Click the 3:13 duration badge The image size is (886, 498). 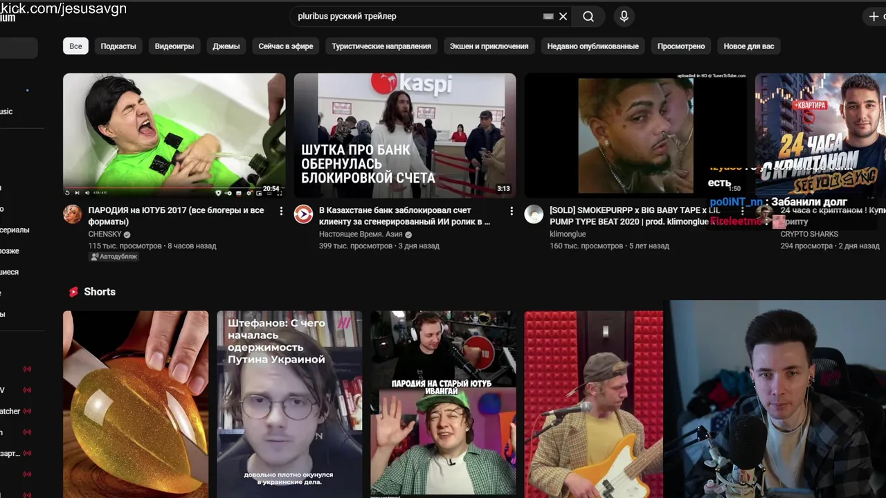(x=503, y=189)
